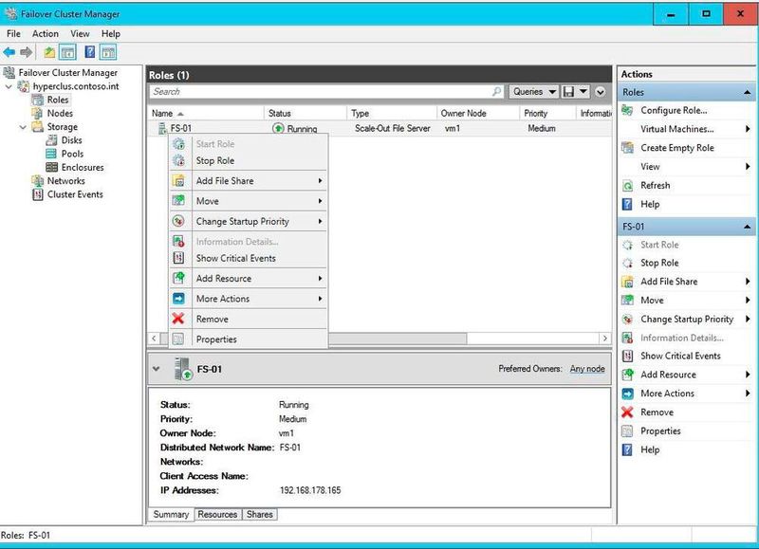Open the Action menu in the menu bar
This screenshot has width=759, height=549.
click(x=45, y=31)
